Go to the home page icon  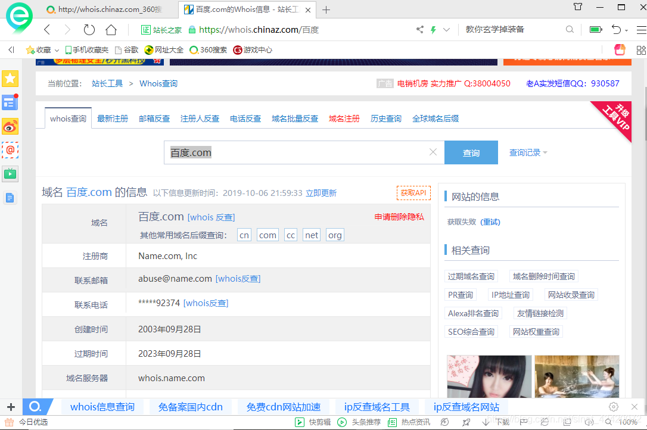pyautogui.click(x=111, y=30)
